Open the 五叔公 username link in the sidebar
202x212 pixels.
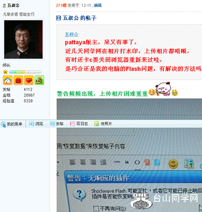point(13,6)
